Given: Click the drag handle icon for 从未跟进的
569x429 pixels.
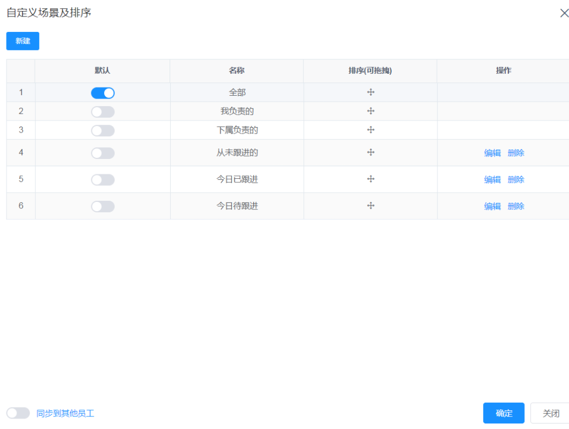Looking at the screenshot, I should click(x=370, y=152).
